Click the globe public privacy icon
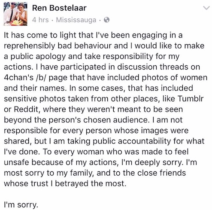Image resolution: width=212 pixels, height=210 pixels. (x=106, y=20)
